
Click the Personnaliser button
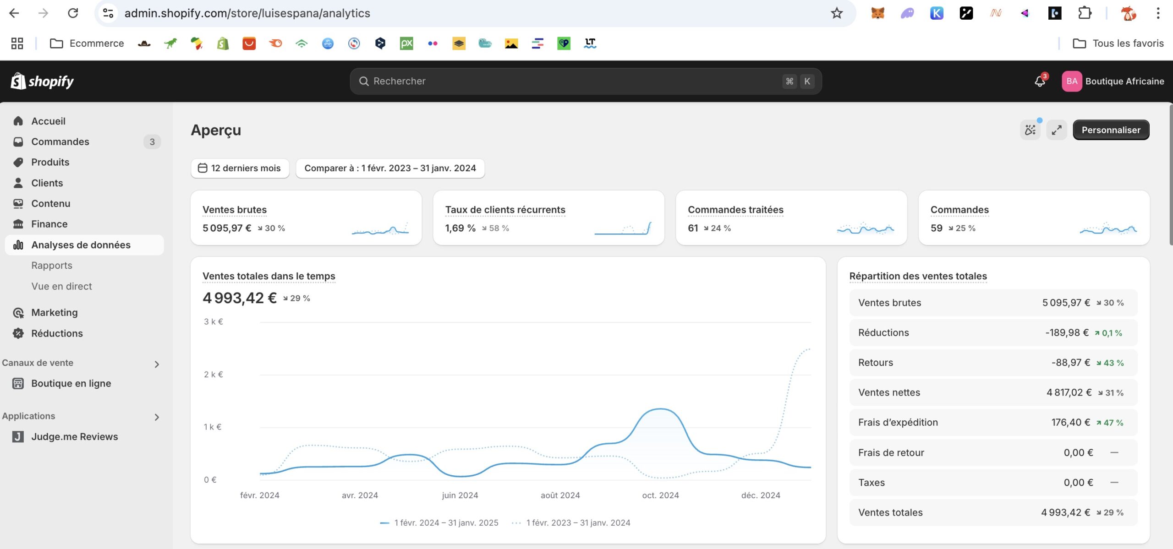coord(1111,130)
